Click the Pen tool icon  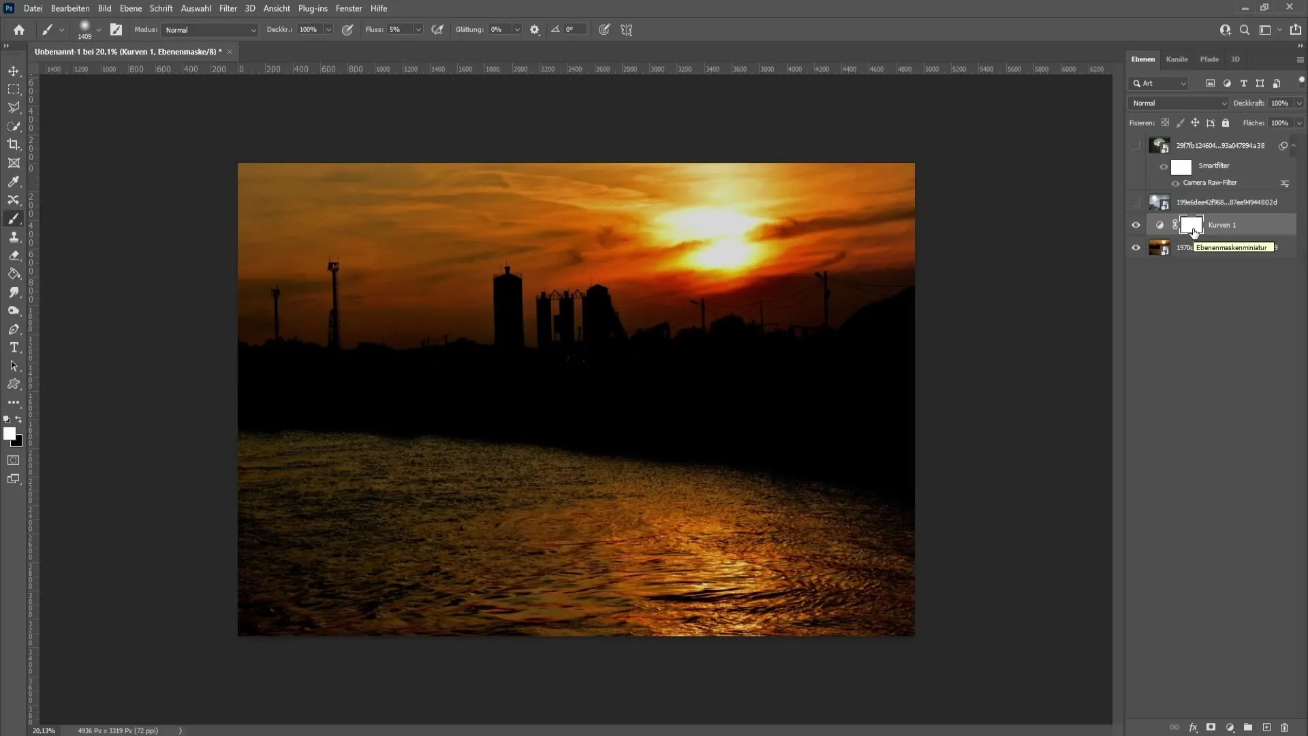pyautogui.click(x=14, y=328)
